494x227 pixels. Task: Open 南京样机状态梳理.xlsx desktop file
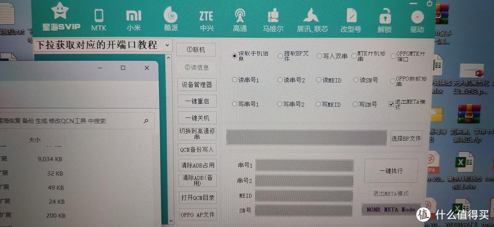(x=465, y=171)
